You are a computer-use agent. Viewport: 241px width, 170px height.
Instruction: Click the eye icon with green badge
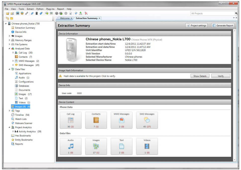coord(61,13)
